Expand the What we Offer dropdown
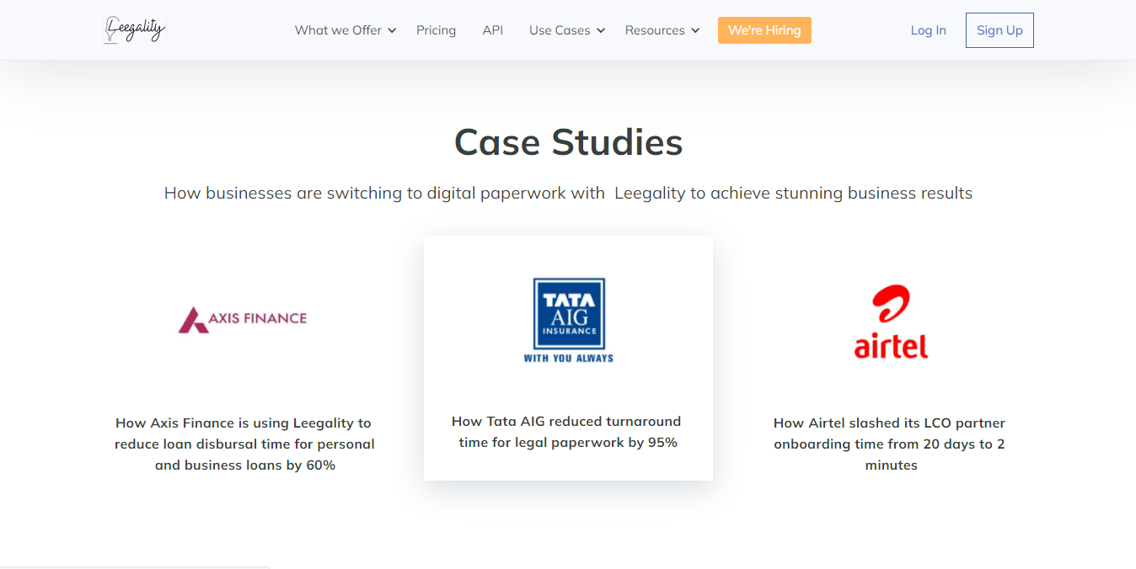1136x569 pixels. [x=345, y=29]
